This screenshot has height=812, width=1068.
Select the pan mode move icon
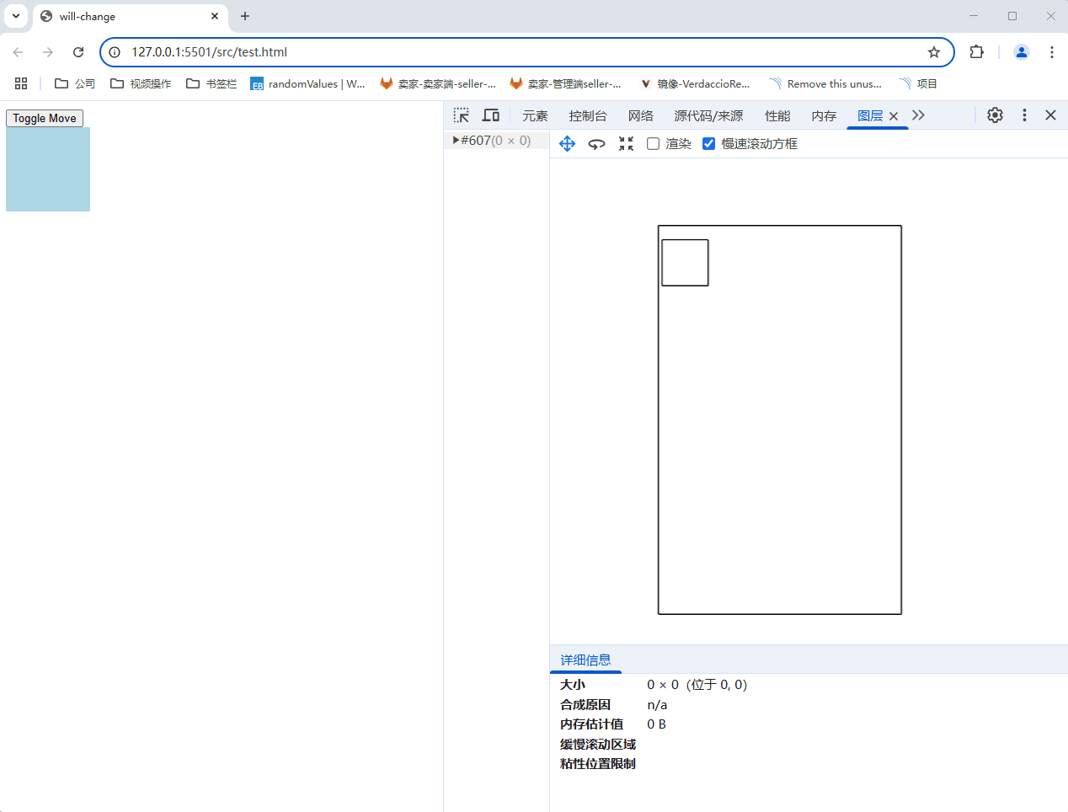pos(567,144)
